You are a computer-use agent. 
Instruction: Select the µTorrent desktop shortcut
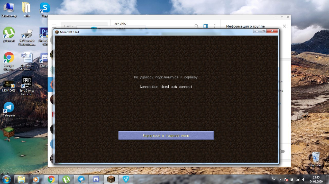click(9, 35)
